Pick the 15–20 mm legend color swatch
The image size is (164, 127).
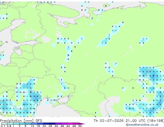tap(40, 124)
